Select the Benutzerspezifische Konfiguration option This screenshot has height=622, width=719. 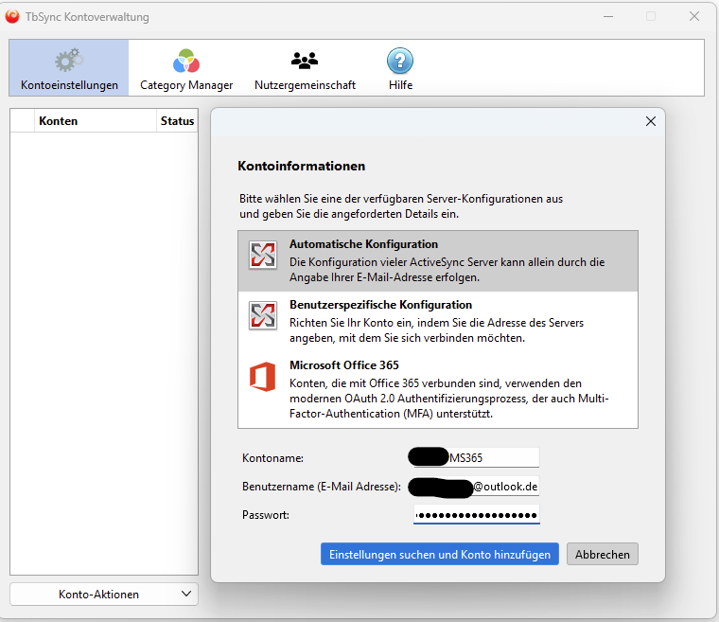point(438,321)
